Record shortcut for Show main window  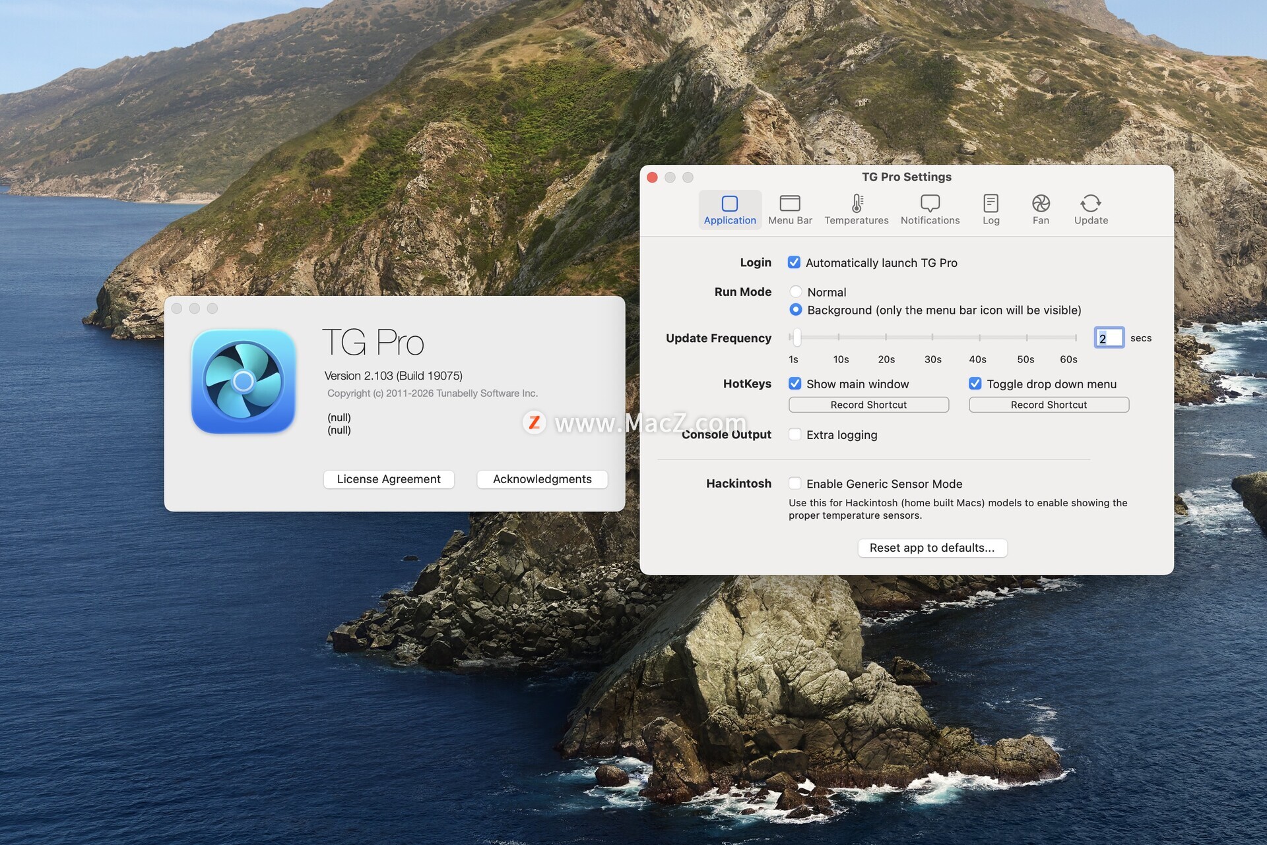click(x=868, y=405)
